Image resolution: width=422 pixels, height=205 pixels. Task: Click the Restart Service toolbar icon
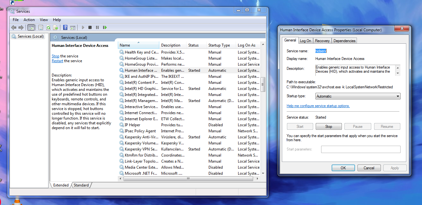105,28
